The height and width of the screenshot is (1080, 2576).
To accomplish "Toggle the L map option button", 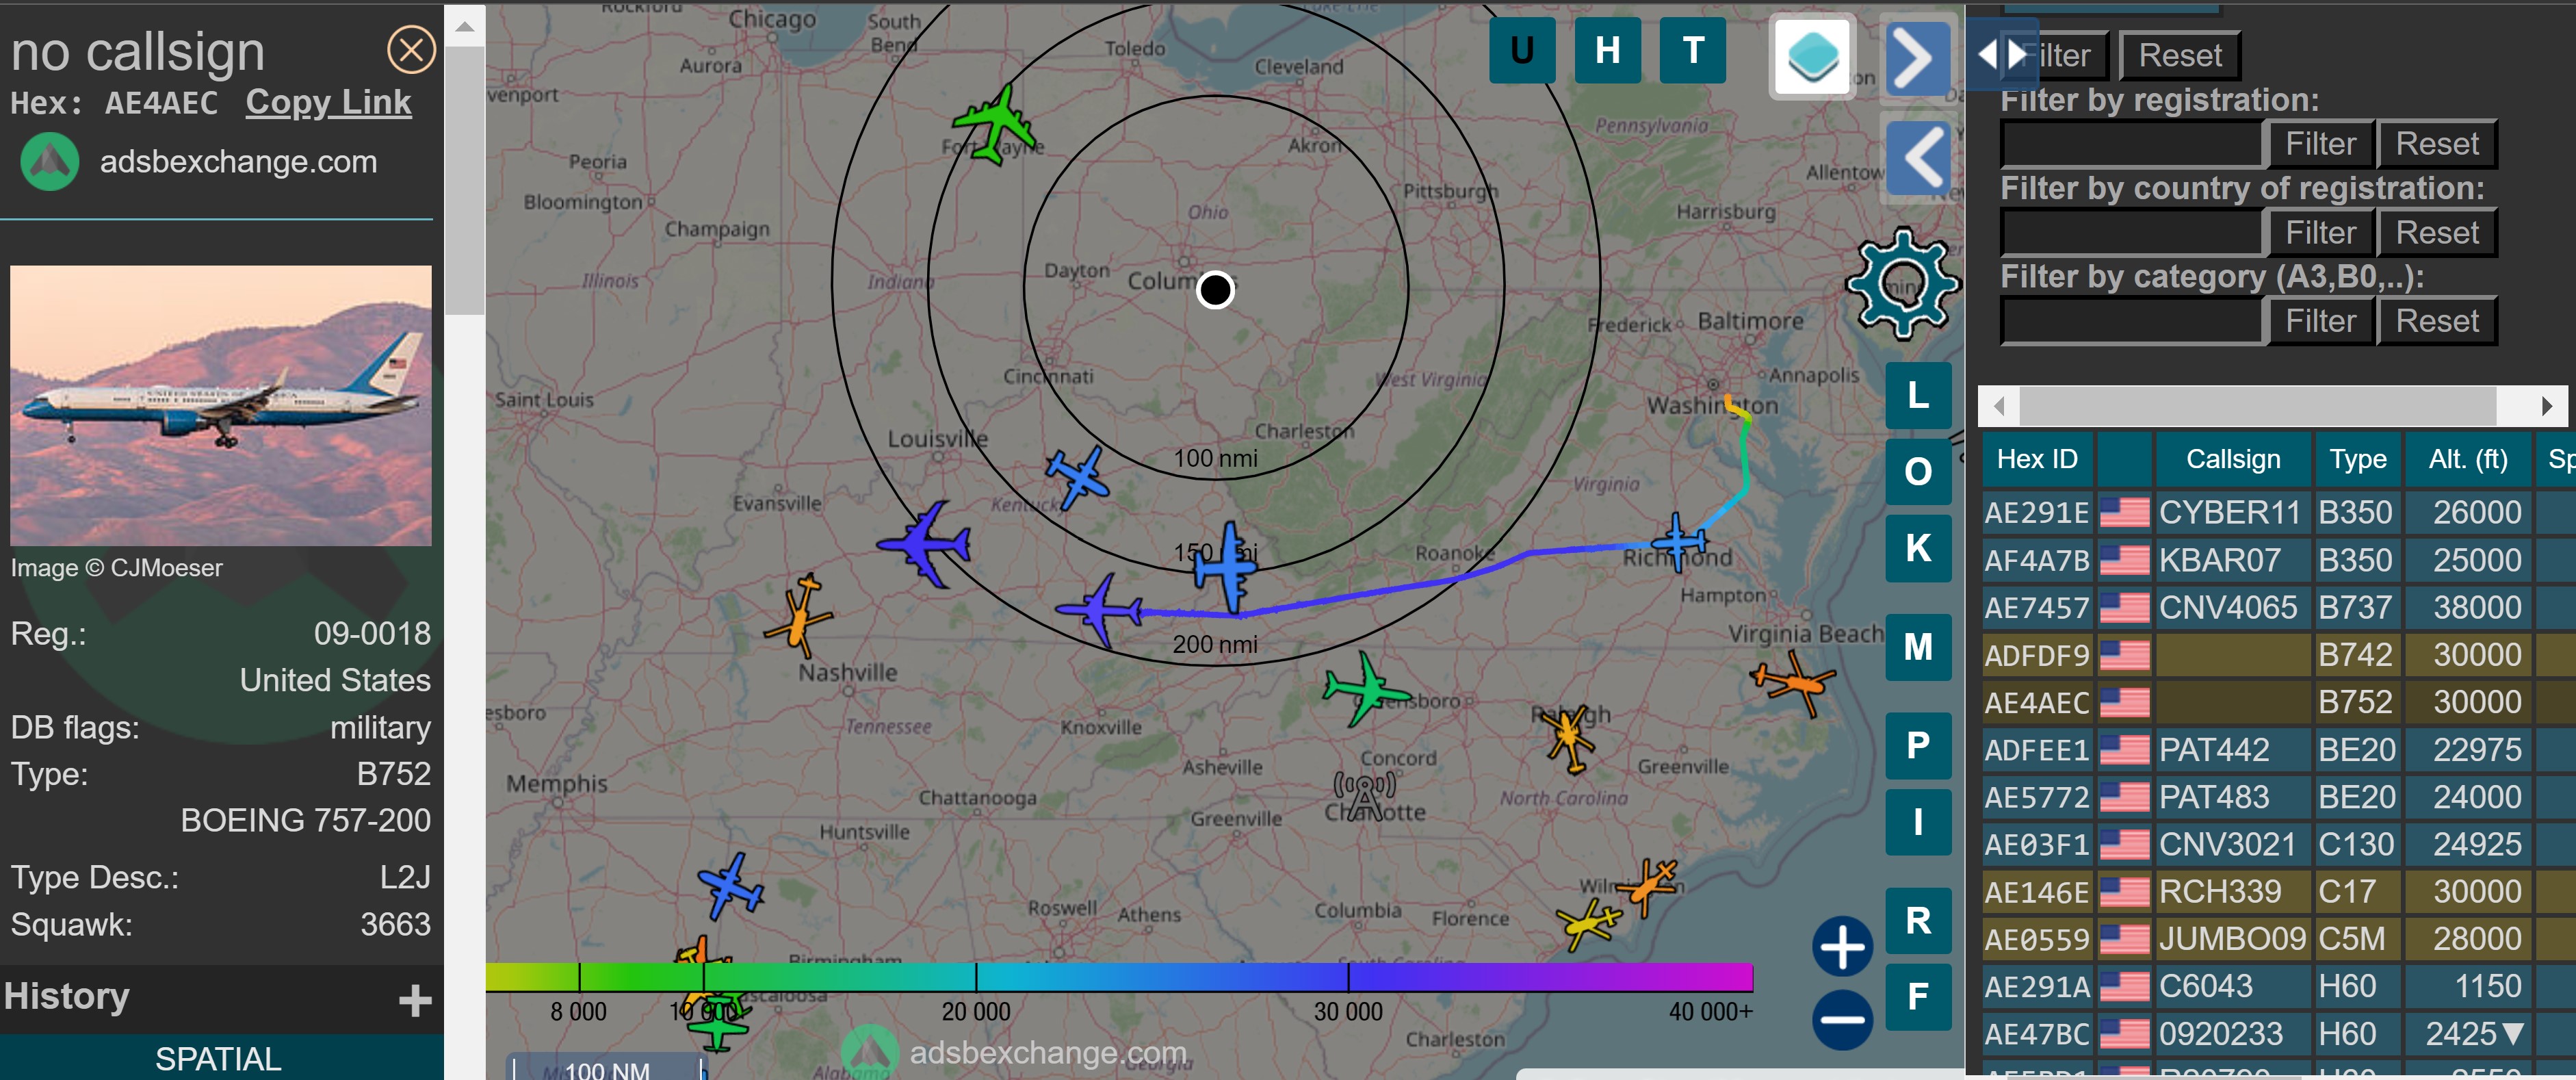I will click(x=1918, y=395).
